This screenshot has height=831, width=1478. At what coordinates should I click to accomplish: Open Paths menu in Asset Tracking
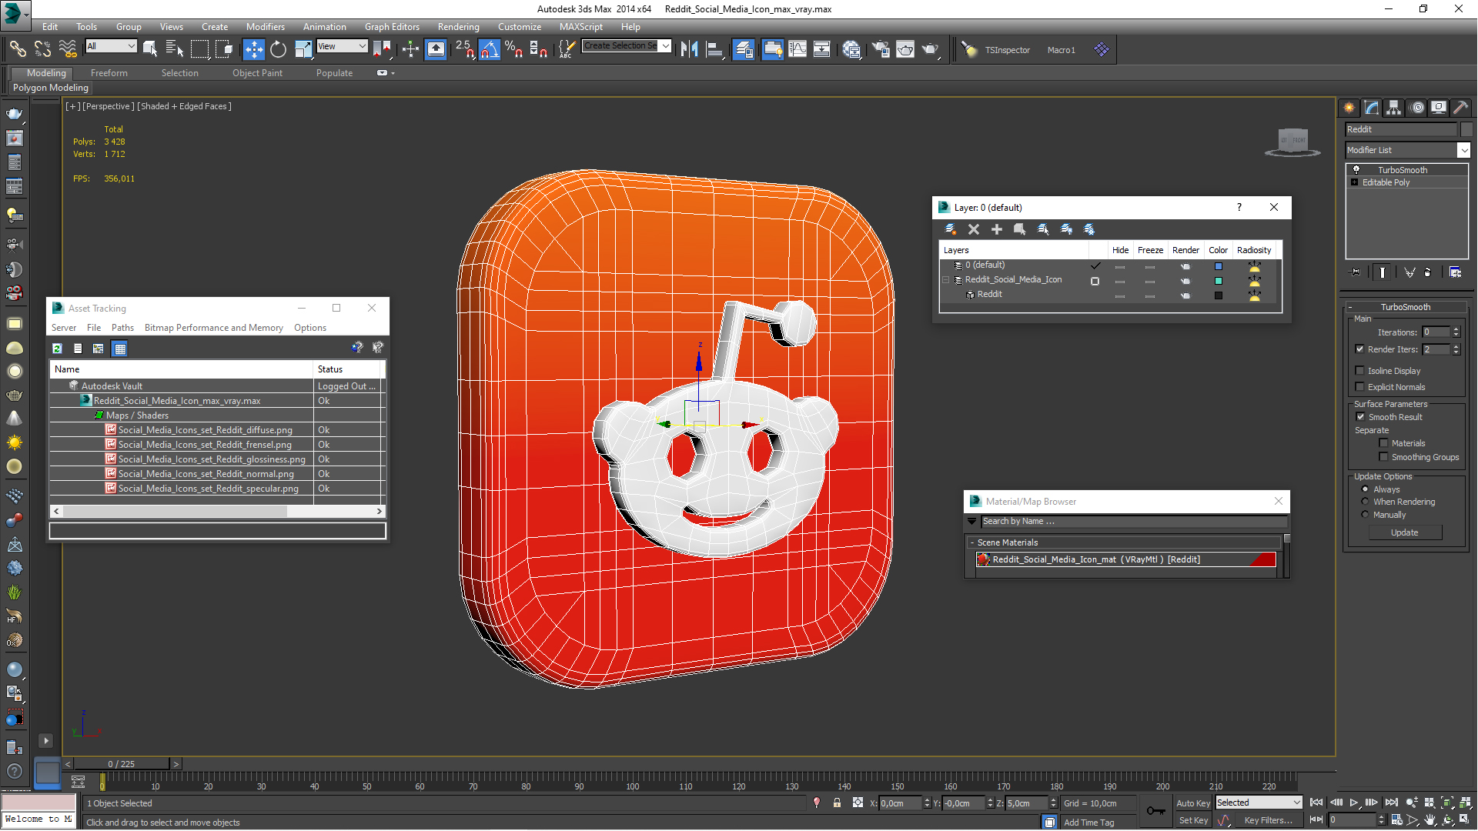(x=122, y=328)
